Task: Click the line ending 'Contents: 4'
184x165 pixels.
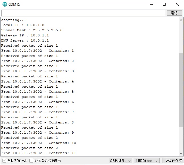Action: (x=37, y=81)
